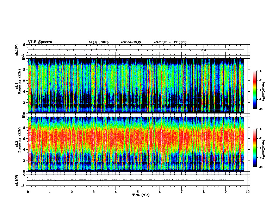Click the time axis tick label "1"
The width and height of the screenshot is (279, 215).
[x=50, y=192]
